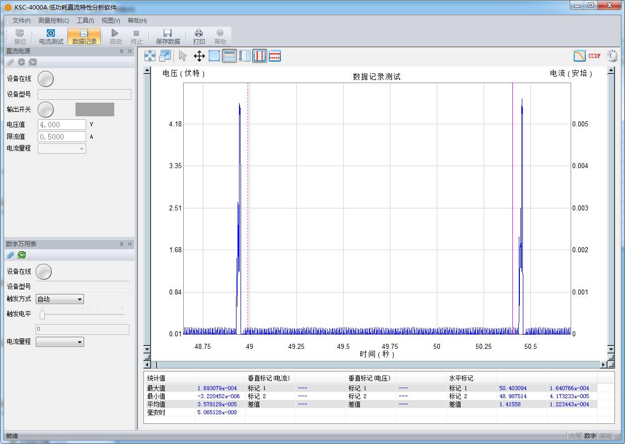Click the horizontal scrollbar right arrow
This screenshot has height=444, width=625.
(x=604, y=364)
